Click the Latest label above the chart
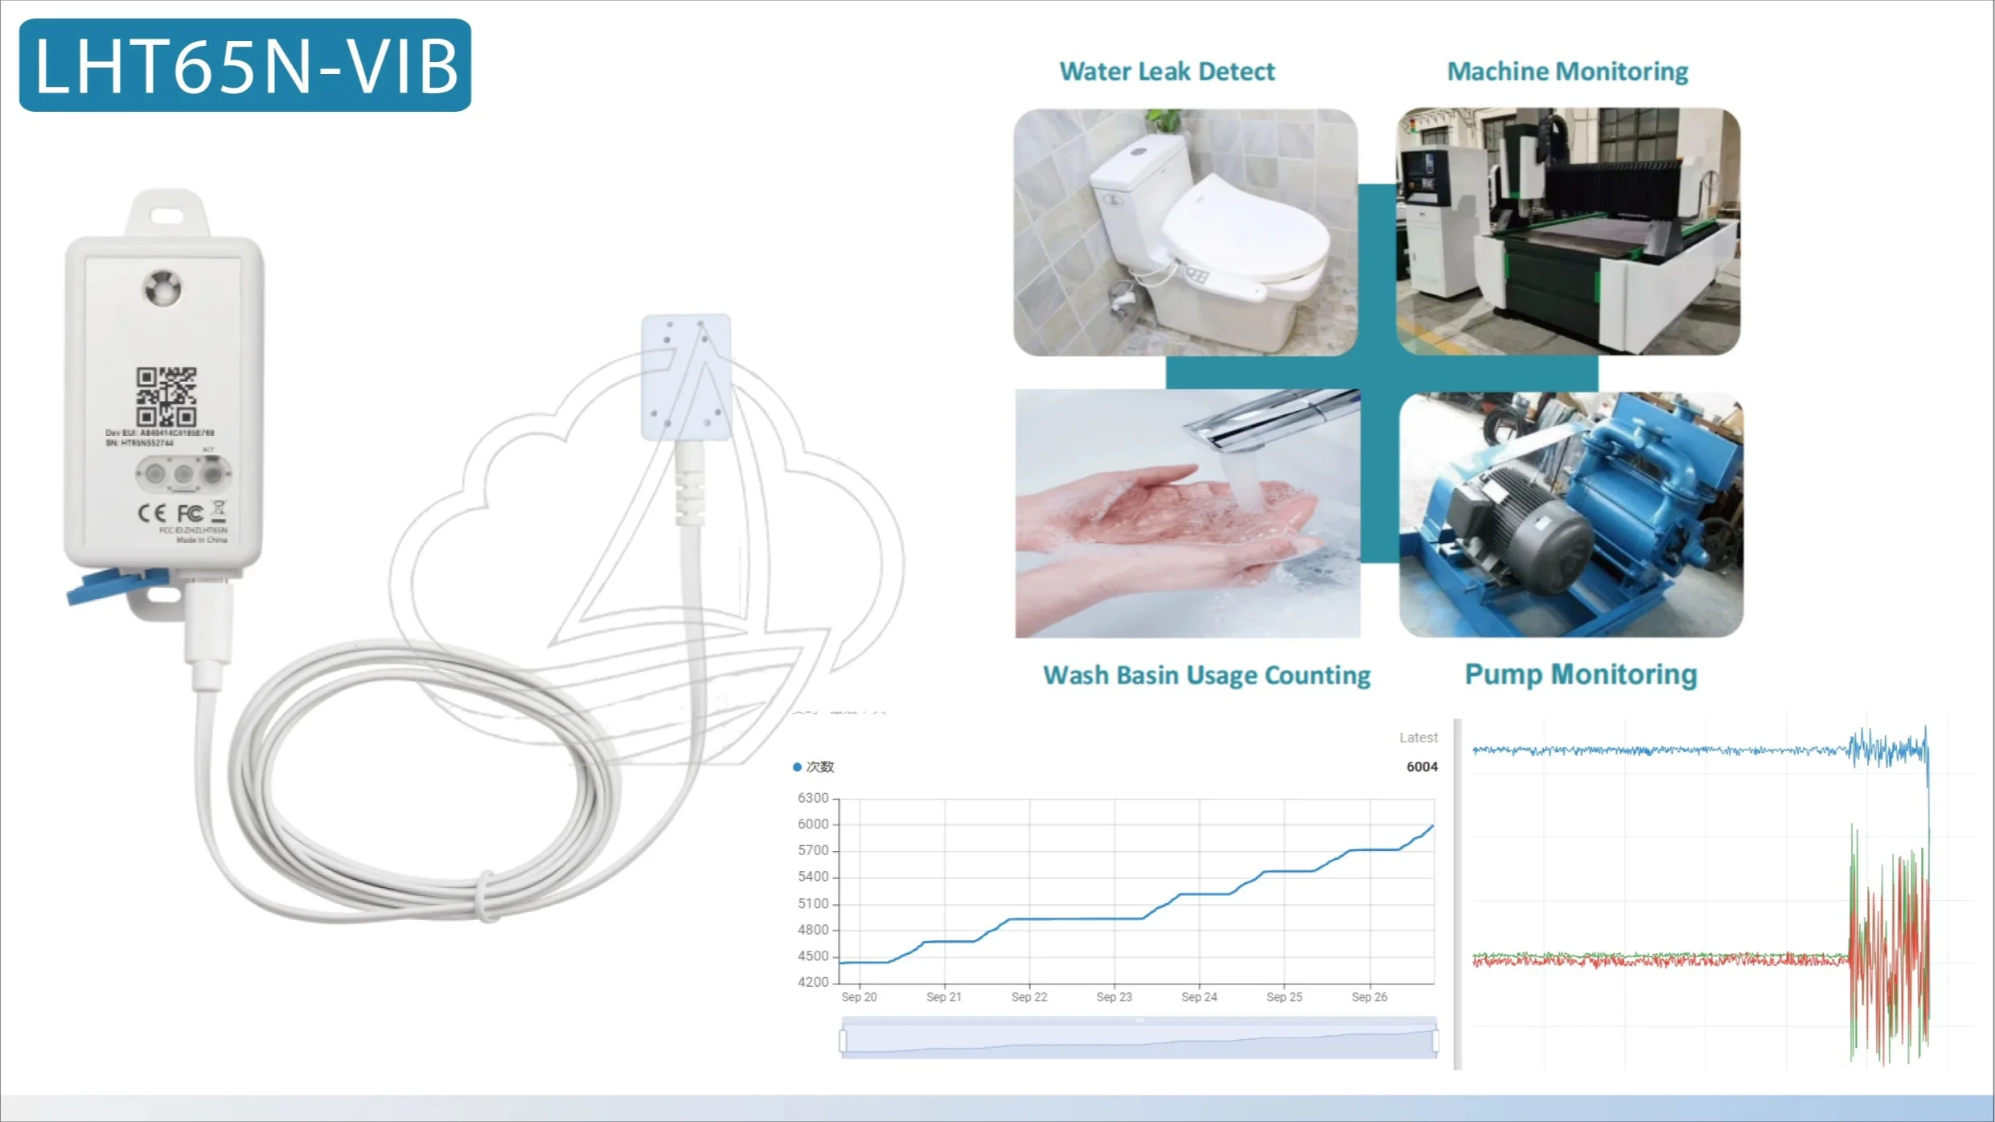Viewport: 1995px width, 1122px height. coord(1418,738)
